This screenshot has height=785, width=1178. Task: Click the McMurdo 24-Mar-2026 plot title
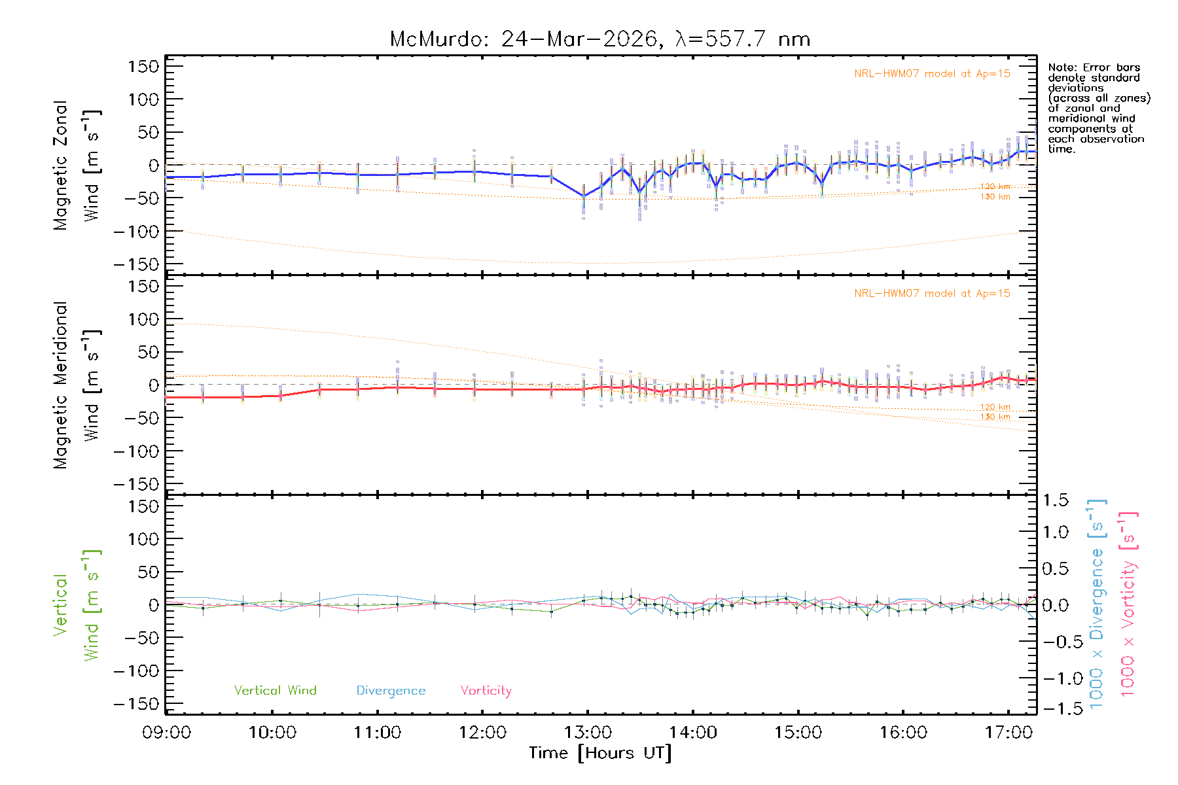(599, 39)
